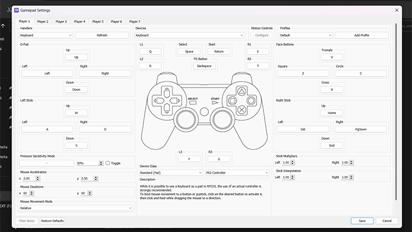Adjust the Mouse Deadzone x stepper
412x232 pixels.
click(x=32, y=193)
